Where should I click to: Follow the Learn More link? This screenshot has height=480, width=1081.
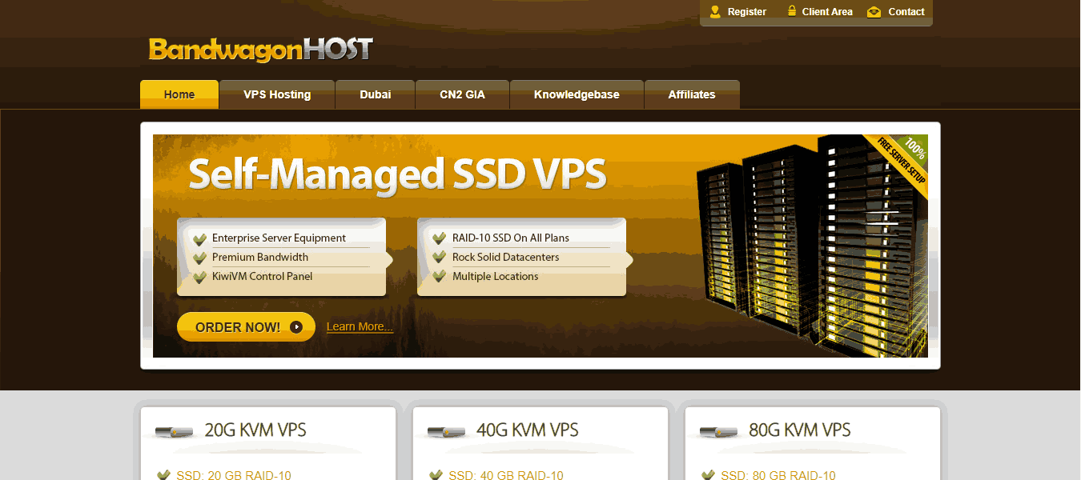(360, 326)
